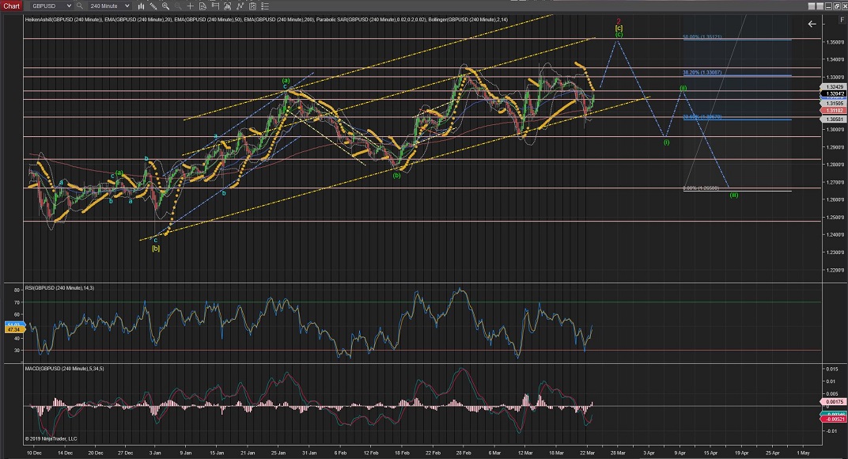The height and width of the screenshot is (459, 848).
Task: Click the second window link square
Action: coord(820,6)
